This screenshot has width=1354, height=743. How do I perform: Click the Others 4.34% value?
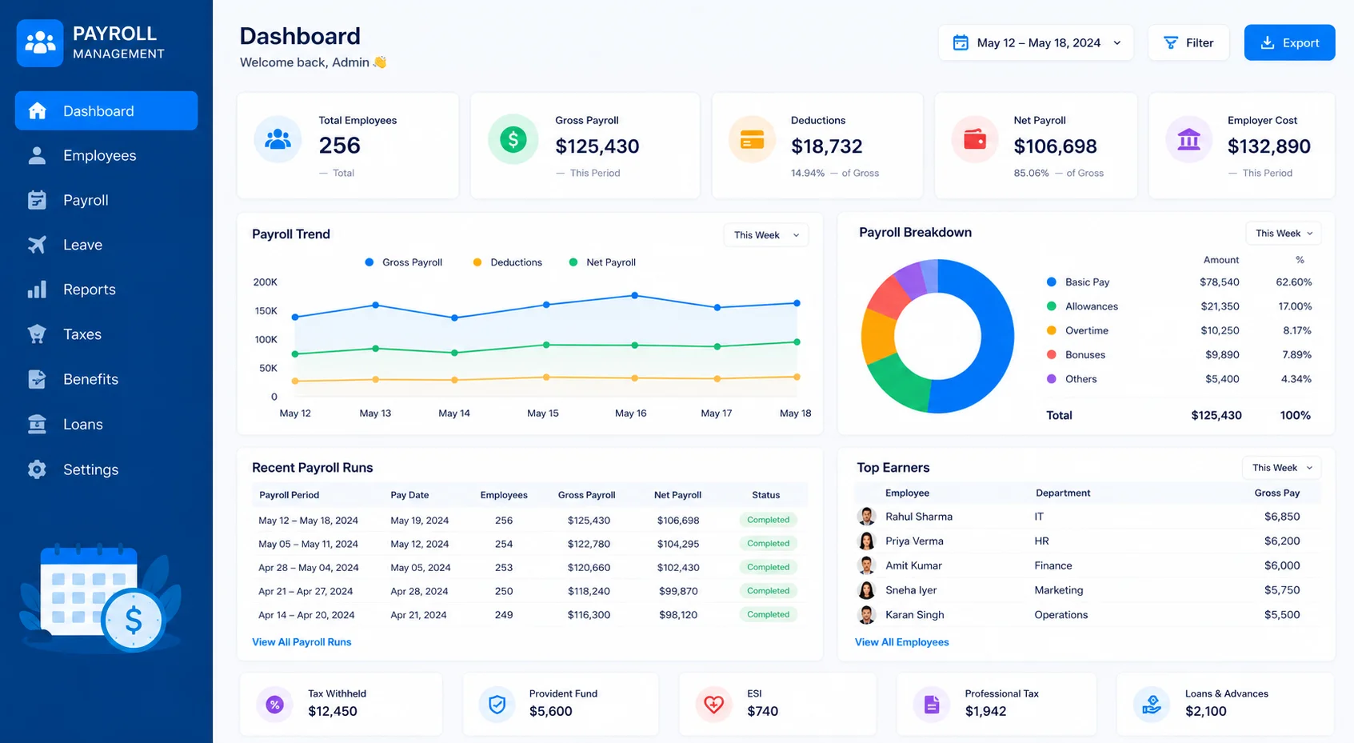(x=1296, y=379)
